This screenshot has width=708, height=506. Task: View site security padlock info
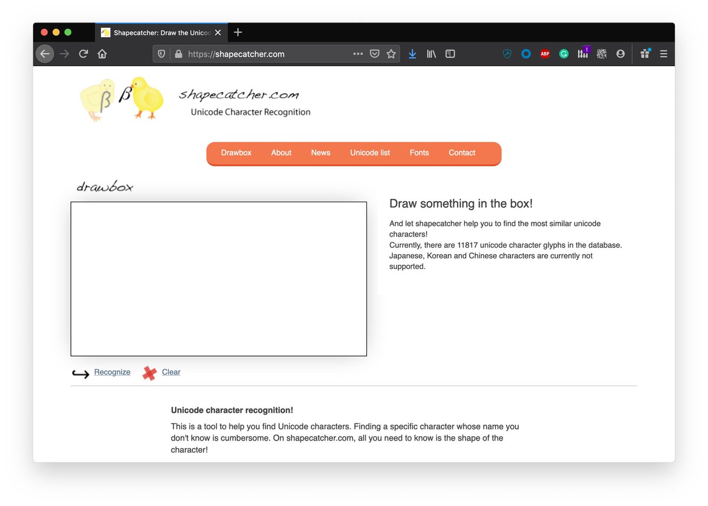pos(178,54)
